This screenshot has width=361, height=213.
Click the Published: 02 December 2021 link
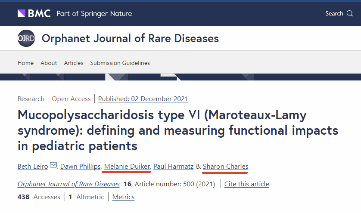143,99
